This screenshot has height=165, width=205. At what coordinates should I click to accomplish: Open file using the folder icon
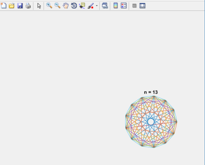click(x=12, y=6)
